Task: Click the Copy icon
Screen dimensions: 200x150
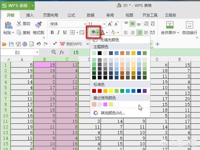Action: click(19, 32)
